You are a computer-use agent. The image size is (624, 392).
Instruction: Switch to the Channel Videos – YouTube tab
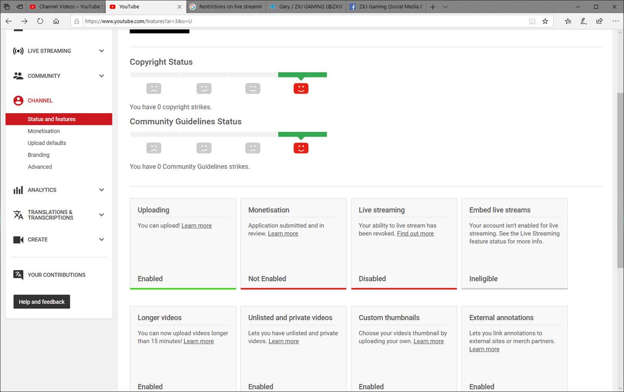[65, 7]
